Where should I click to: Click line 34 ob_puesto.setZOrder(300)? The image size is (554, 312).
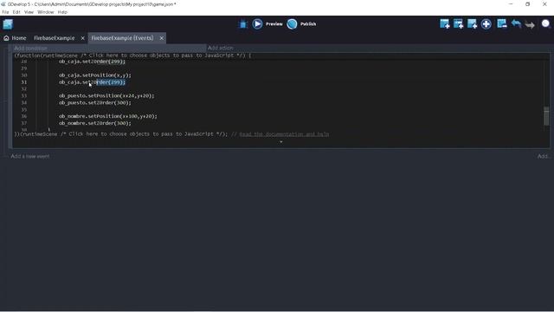pyautogui.click(x=95, y=102)
